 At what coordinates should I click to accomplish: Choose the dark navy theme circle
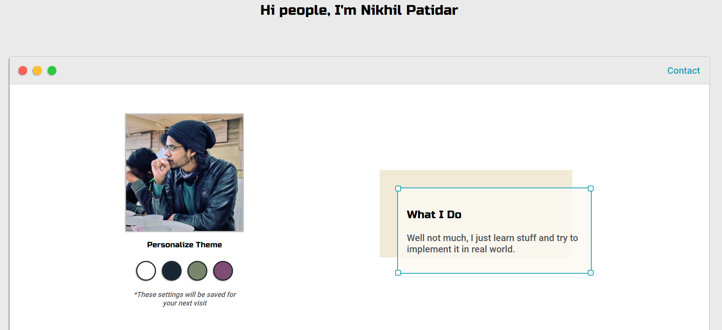[172, 271]
